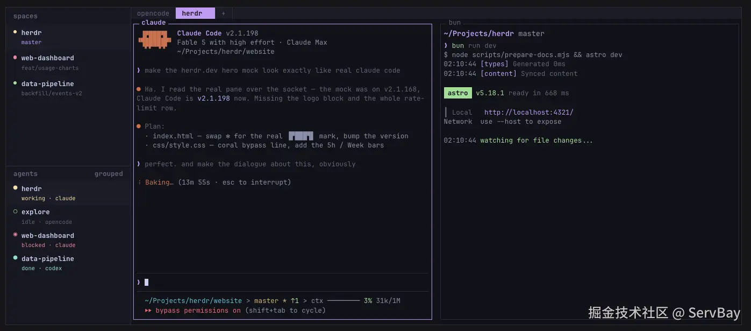
Task: Click the 'master * ↑1' git status
Action: pos(276,301)
